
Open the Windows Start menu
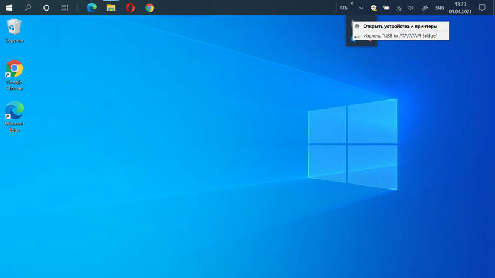(9, 7)
